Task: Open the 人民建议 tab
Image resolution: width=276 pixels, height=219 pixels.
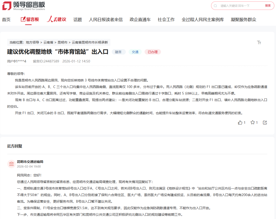Action: (x=56, y=19)
